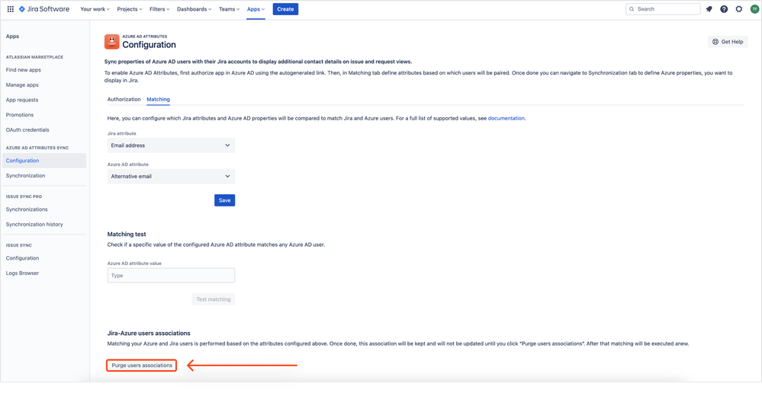Open OAuth credentials in sidebar
Image resolution: width=762 pixels, height=396 pixels.
tap(27, 130)
